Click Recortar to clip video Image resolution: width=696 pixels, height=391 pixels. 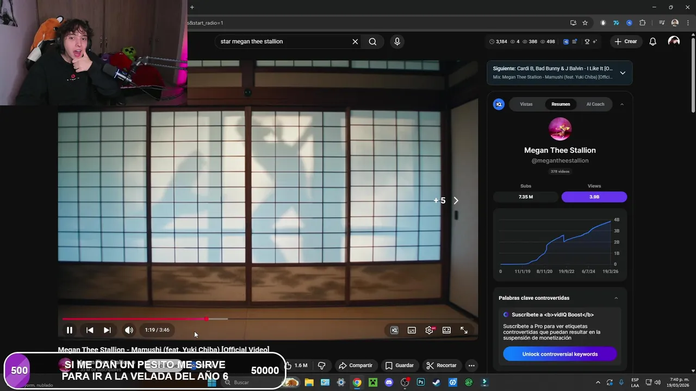441,365
